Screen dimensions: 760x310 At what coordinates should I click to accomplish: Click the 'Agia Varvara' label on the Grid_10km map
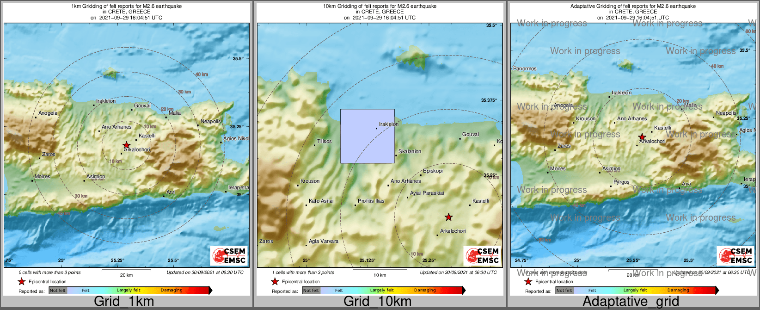324,241
